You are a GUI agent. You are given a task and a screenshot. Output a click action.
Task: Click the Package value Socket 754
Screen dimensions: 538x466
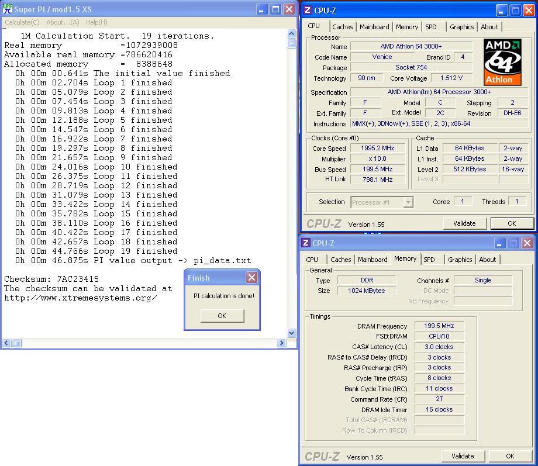click(411, 68)
